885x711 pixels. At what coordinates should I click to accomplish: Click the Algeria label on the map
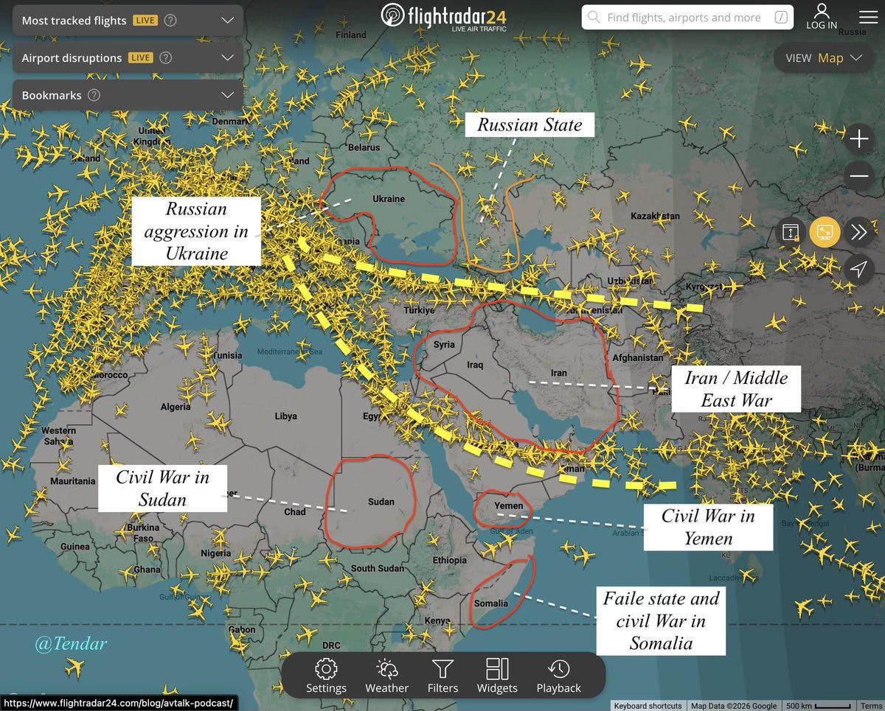click(x=176, y=407)
